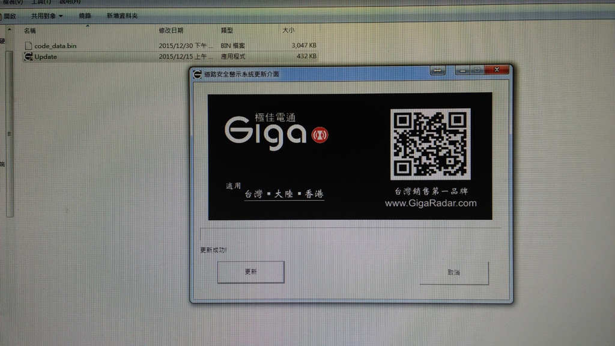Click the red radar emblem beside Giga

click(x=320, y=135)
